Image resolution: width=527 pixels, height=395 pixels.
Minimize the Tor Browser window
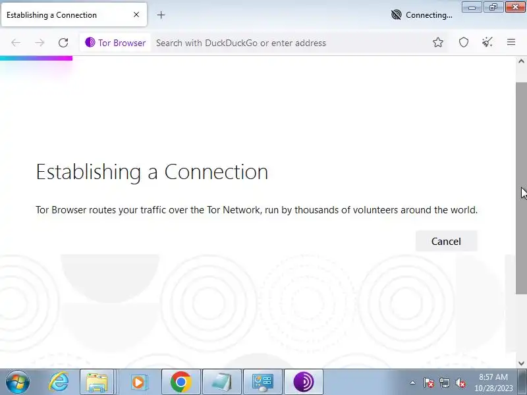tap(472, 7)
